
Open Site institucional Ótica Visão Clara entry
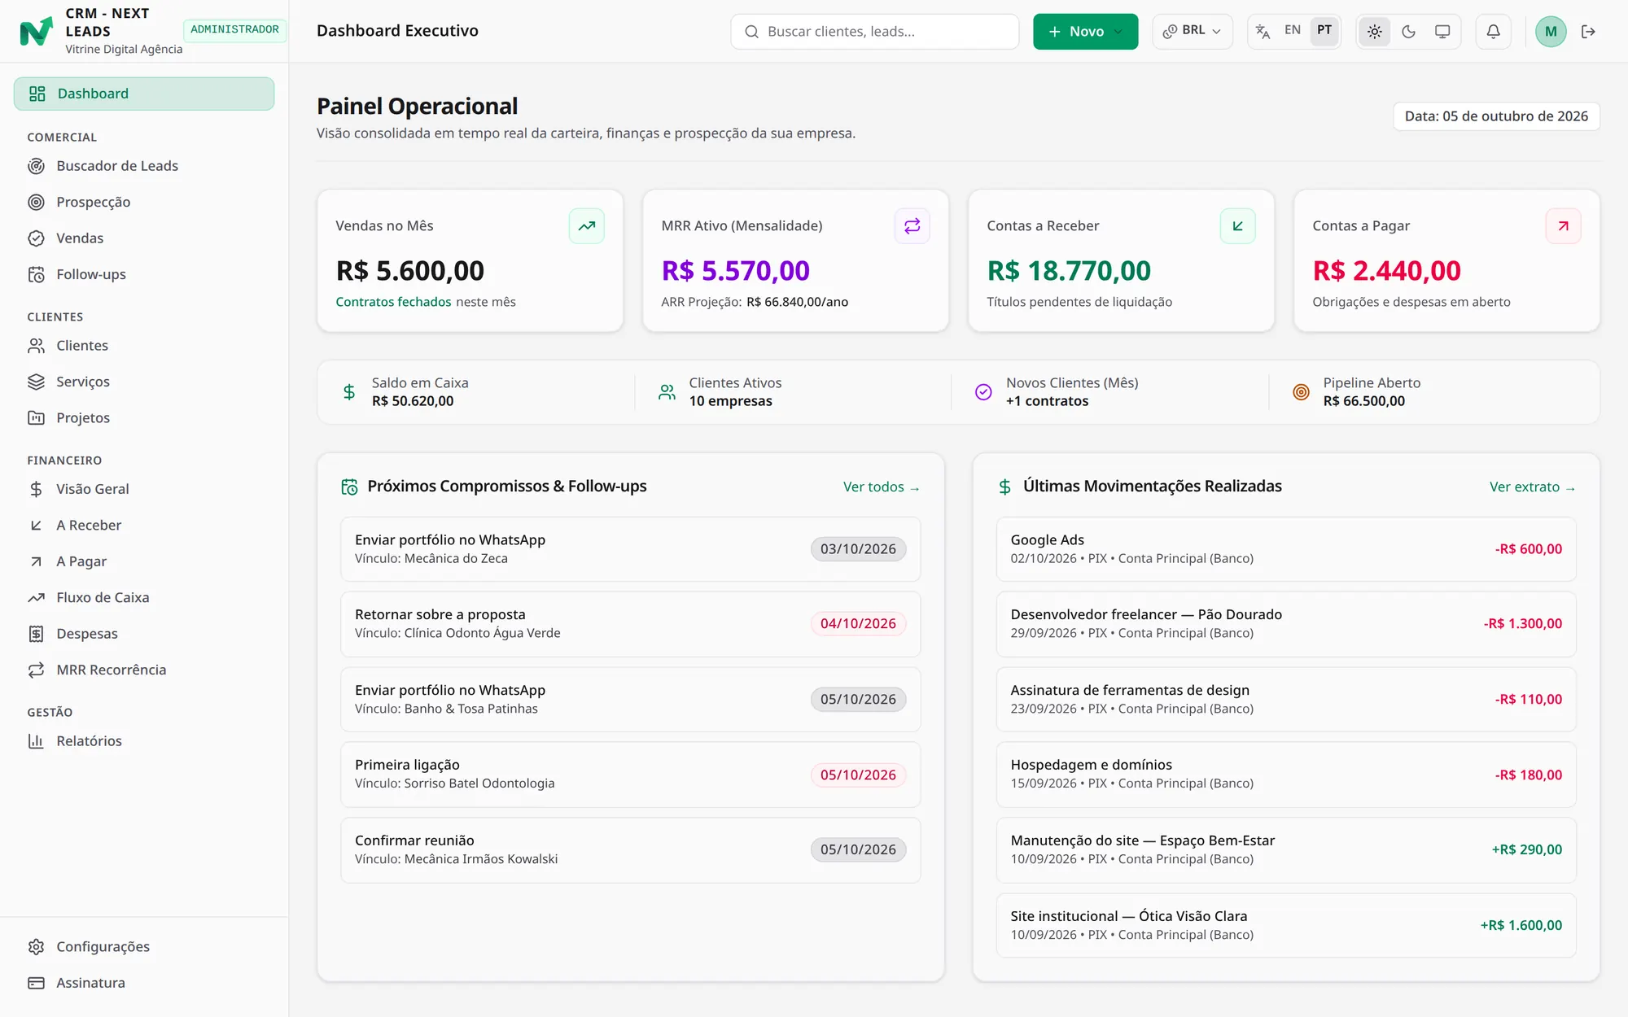(1286, 926)
